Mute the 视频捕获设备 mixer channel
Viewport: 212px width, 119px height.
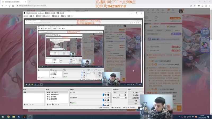click(105, 100)
